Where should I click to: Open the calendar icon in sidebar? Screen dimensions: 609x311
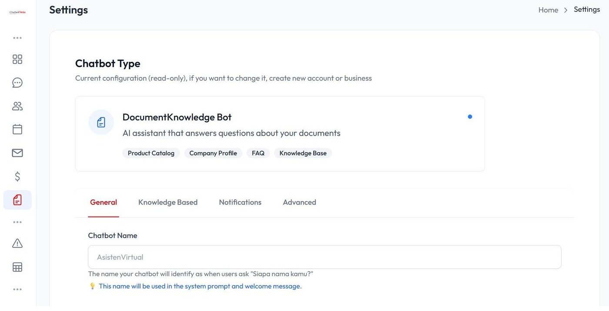click(17, 129)
